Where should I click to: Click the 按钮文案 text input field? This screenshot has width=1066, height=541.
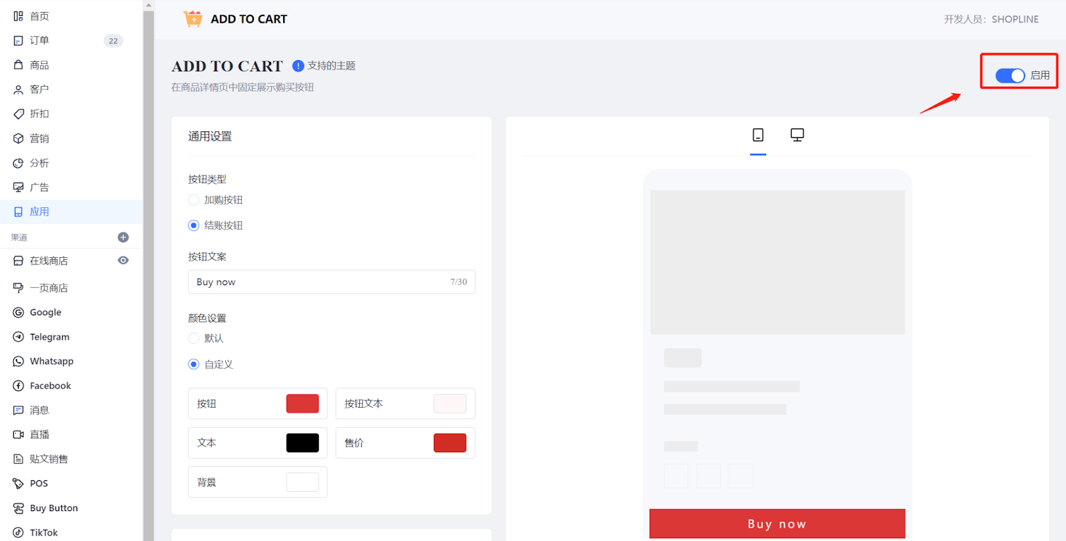pyautogui.click(x=320, y=282)
